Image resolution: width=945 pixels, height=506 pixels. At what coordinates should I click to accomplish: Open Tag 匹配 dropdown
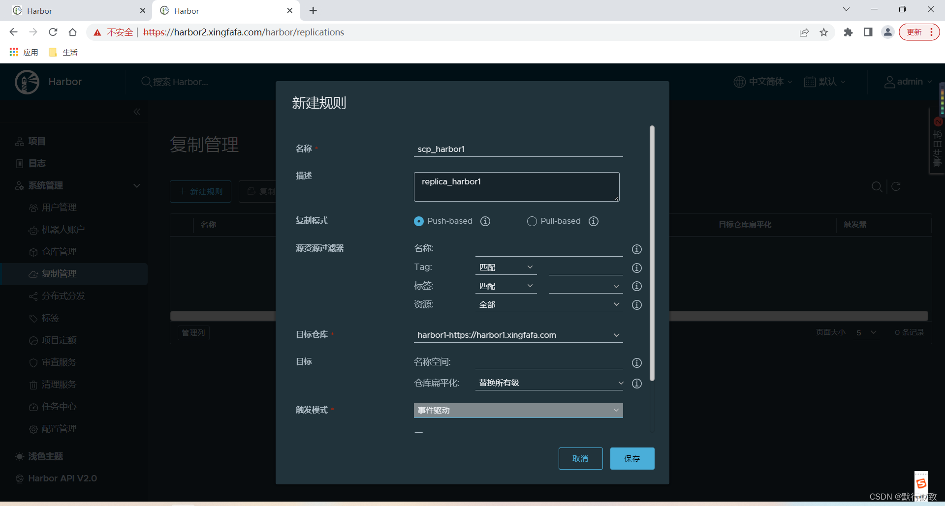click(506, 268)
